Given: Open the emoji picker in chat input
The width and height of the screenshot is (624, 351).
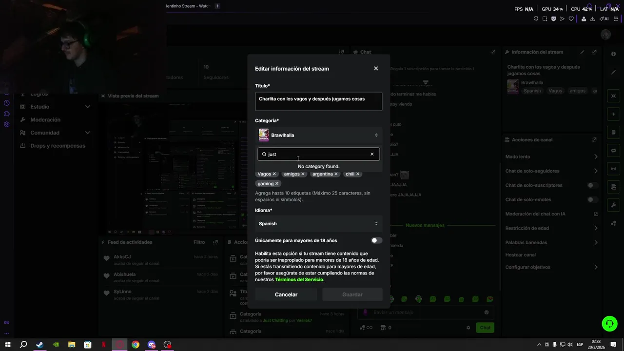Looking at the screenshot, I should point(487,312).
